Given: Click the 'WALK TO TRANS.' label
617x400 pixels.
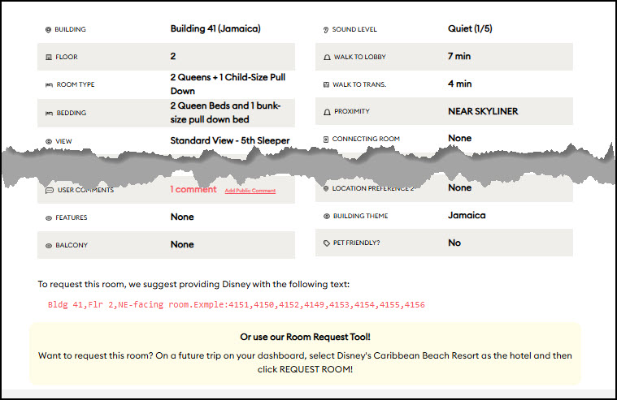Looking at the screenshot, I should pyautogui.click(x=359, y=84).
